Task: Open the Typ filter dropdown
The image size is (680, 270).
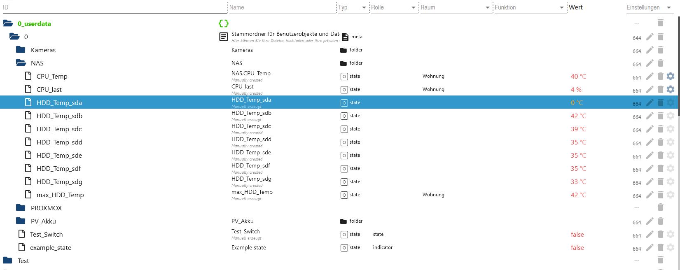Action: click(x=364, y=7)
